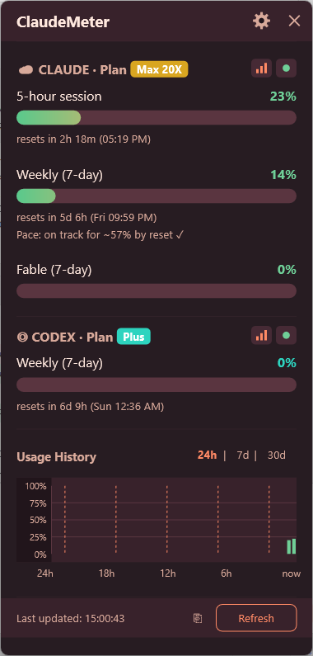Click the Plus plan badge

(133, 337)
